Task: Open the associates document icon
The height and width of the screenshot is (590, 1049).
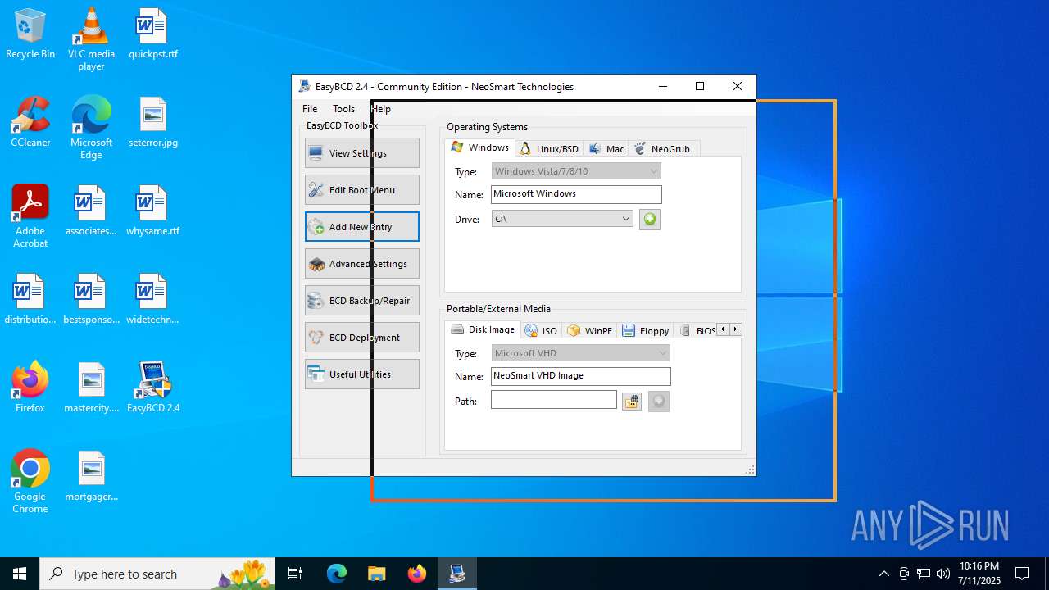Action: 91,211
